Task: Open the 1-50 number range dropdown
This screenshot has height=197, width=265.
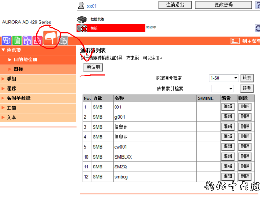Action: [224, 78]
